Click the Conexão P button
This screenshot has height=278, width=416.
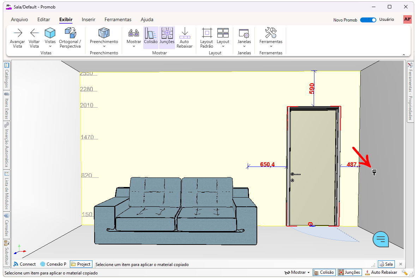[x=53, y=264]
